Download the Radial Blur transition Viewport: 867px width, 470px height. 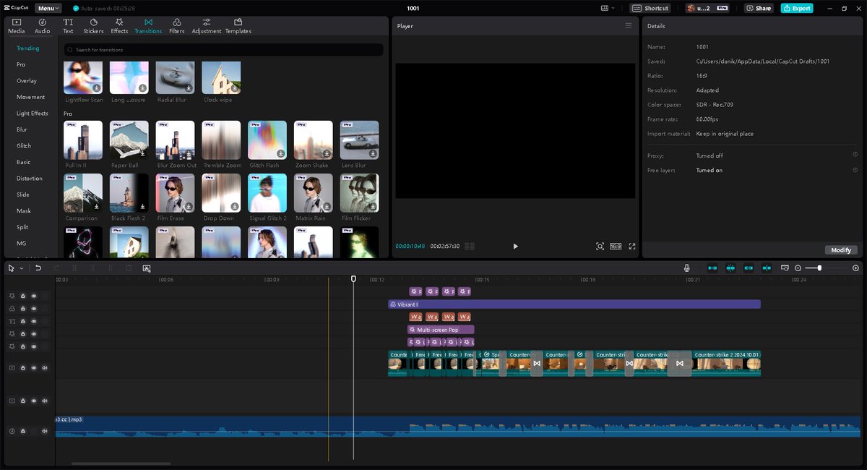pos(189,88)
